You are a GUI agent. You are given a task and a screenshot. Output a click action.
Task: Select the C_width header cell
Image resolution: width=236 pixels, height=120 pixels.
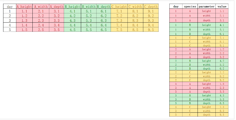[135, 7]
